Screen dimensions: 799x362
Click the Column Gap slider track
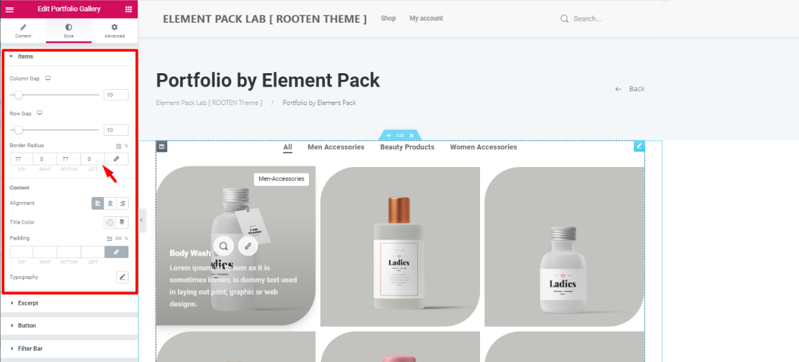pyautogui.click(x=55, y=94)
